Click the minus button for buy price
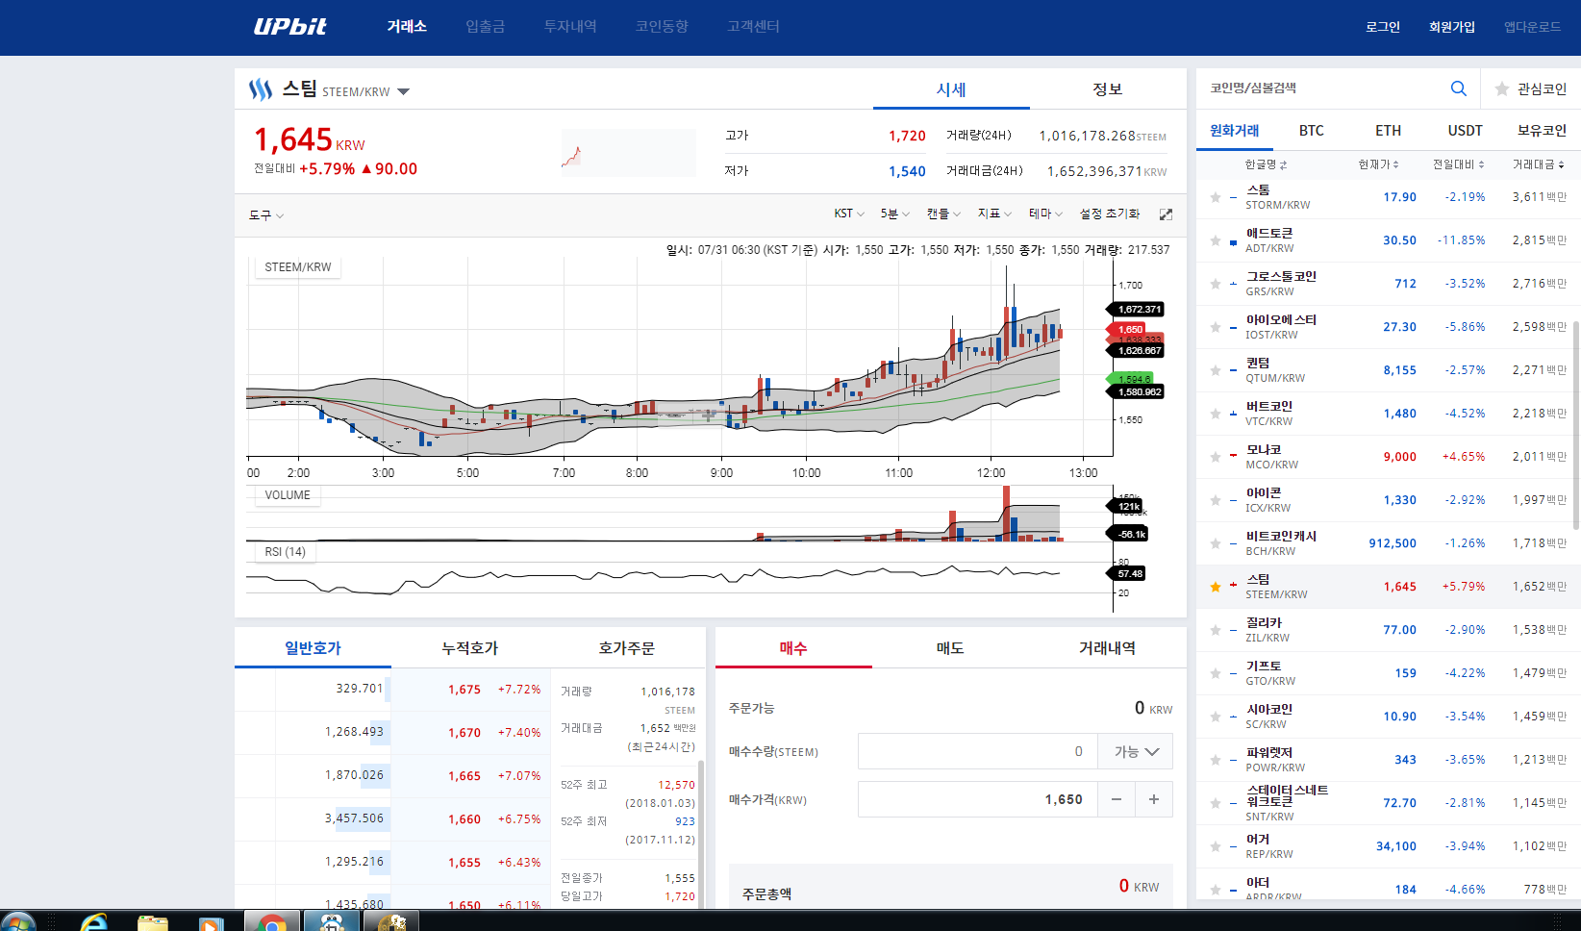The image size is (1581, 931). (x=1116, y=799)
